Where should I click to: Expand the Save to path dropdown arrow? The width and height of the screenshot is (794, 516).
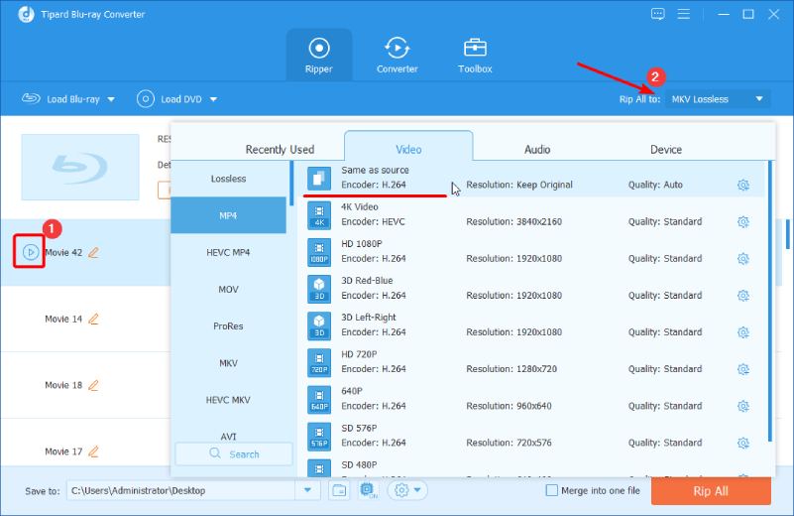pyautogui.click(x=307, y=490)
